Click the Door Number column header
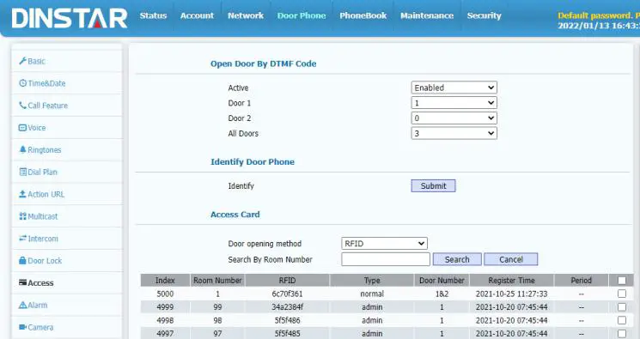The width and height of the screenshot is (640, 339). coord(442,281)
